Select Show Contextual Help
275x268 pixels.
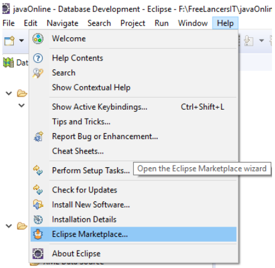133,88
